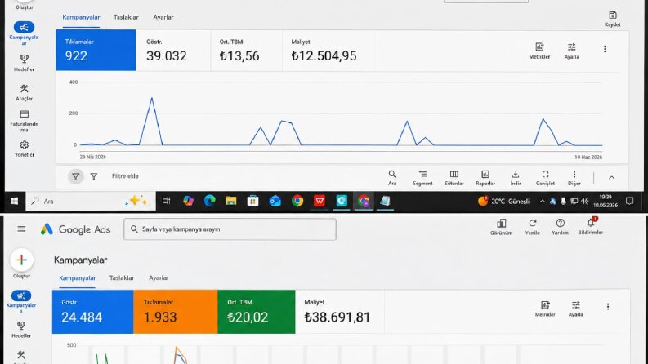Open chart three-dot menu in lower window
The image size is (648, 364).
[607, 307]
